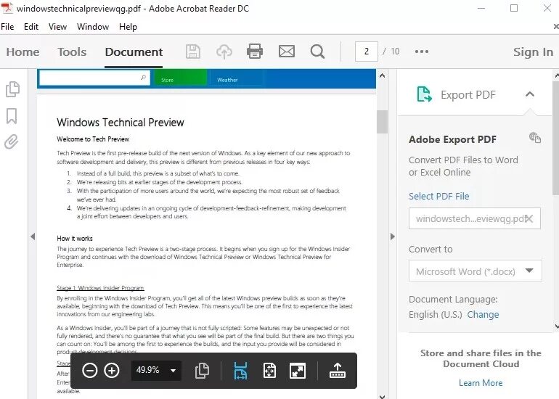Zoom in with the plus button
Screen dimensions: 559x399
click(x=112, y=371)
